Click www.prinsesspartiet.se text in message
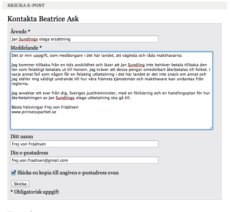Viewport: 230px width, 212px height. pos(34,112)
